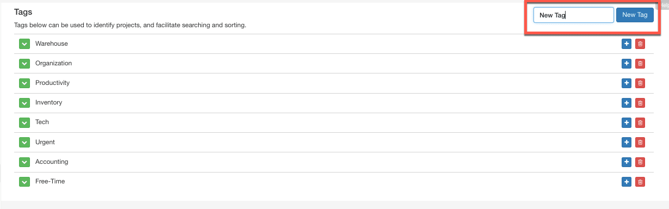Expand the Tech tag green chevron

pos(24,122)
